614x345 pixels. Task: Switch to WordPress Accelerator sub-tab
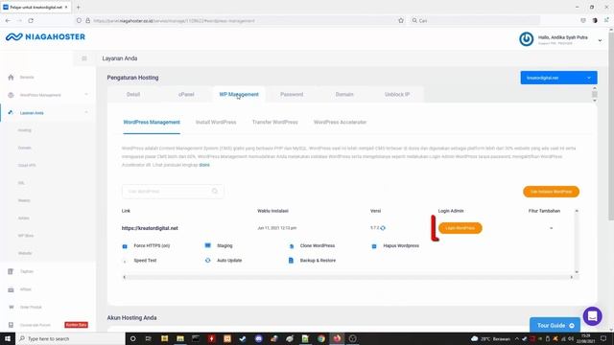pos(340,123)
